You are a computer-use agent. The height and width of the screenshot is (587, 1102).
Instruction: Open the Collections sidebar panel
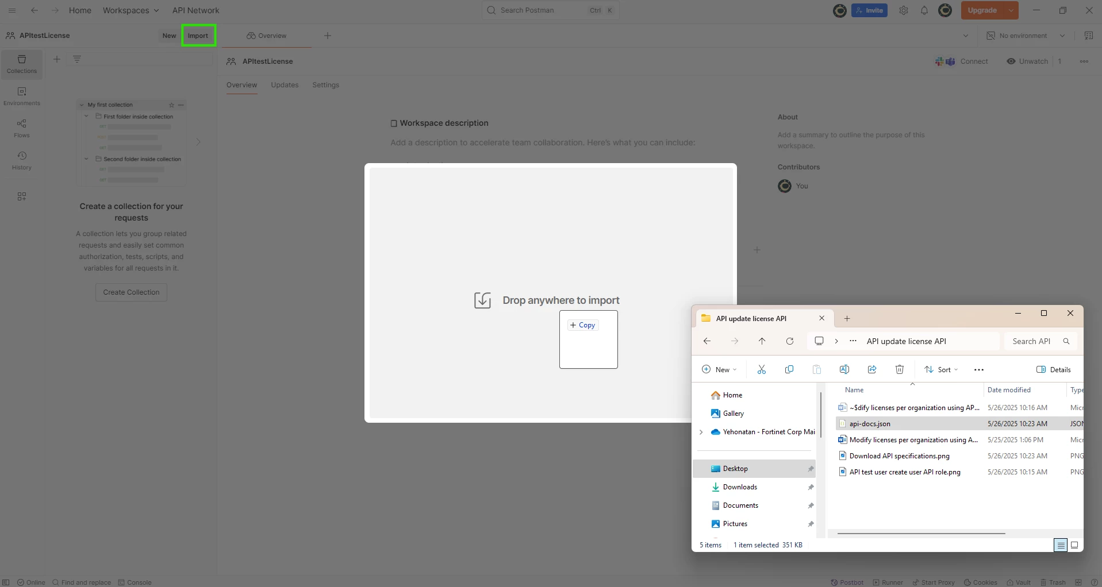tap(22, 64)
